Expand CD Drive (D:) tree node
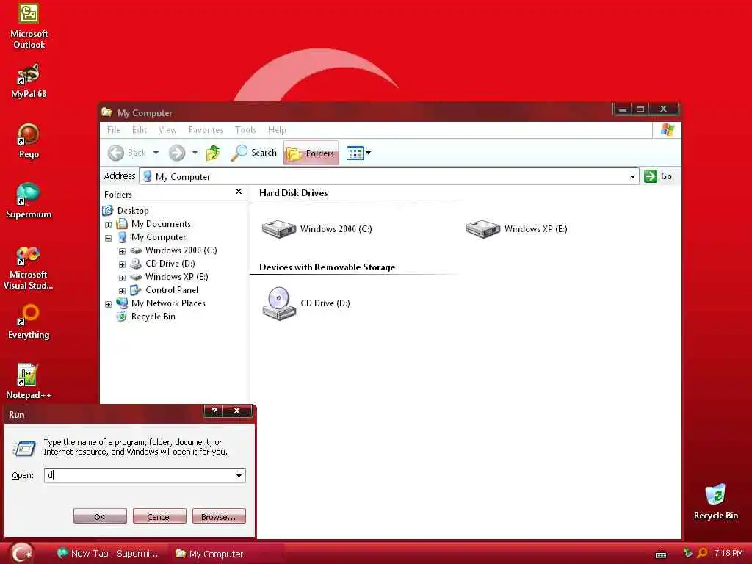 pos(123,264)
